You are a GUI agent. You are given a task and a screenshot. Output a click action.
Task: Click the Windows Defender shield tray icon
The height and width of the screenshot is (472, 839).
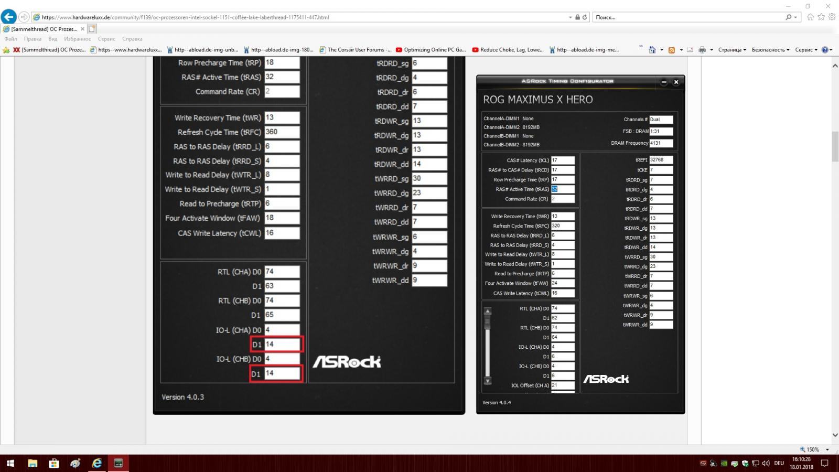point(745,464)
